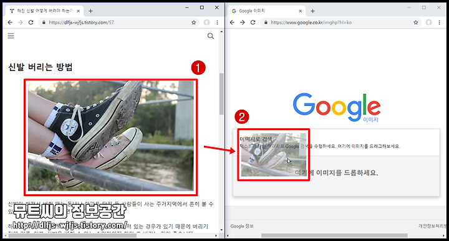Open profile avatar in left Chrome window
This screenshot has height=241, width=449.
[206, 22]
